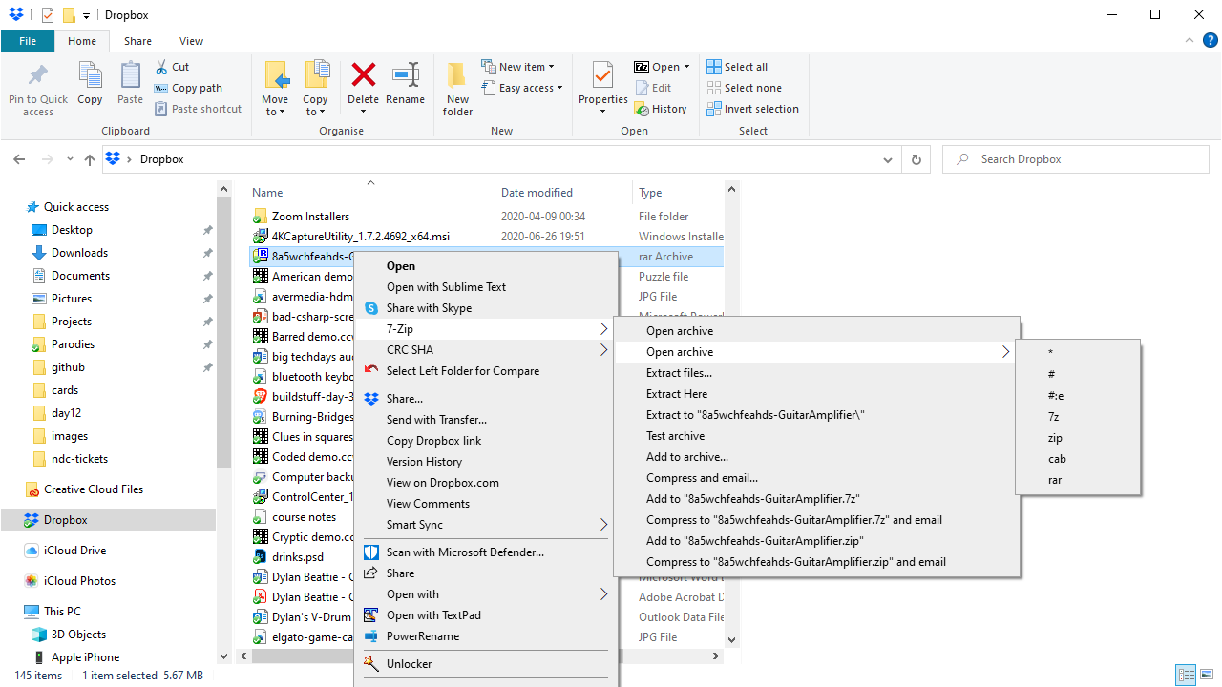The width and height of the screenshot is (1222, 687).
Task: Pick the cab archive type
Action: [1078, 459]
